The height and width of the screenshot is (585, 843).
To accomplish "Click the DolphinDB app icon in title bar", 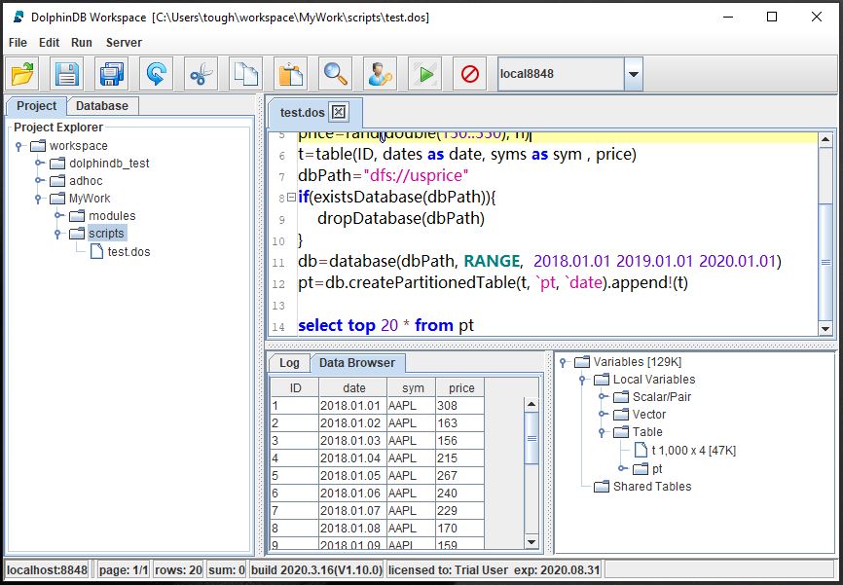I will (x=18, y=17).
